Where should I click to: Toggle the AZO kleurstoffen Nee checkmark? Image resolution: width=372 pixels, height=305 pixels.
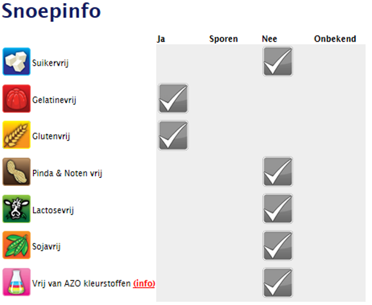tap(277, 282)
